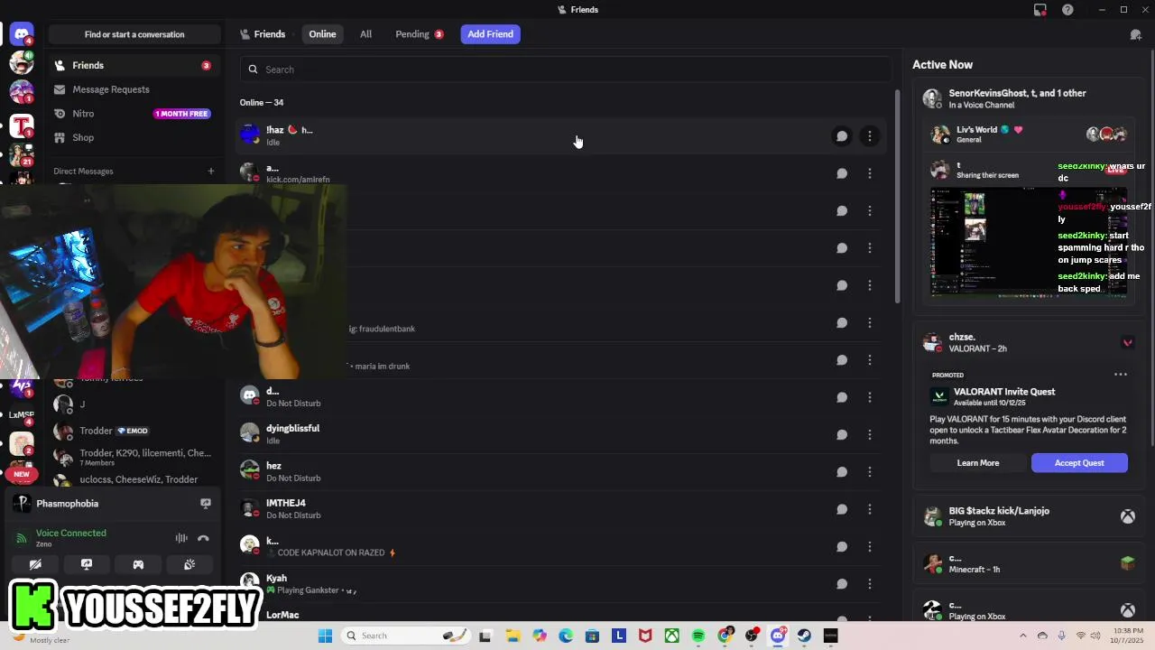
Task: Open Shop from the sidebar
Action: pos(134,137)
